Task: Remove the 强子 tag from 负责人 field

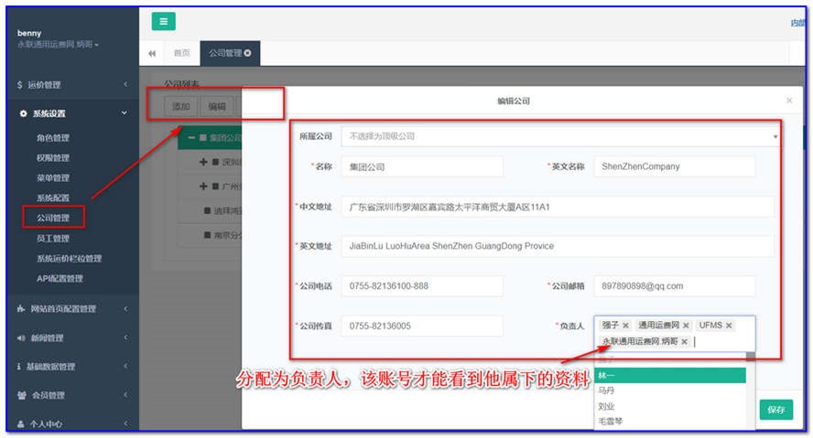Action: pyautogui.click(x=625, y=326)
